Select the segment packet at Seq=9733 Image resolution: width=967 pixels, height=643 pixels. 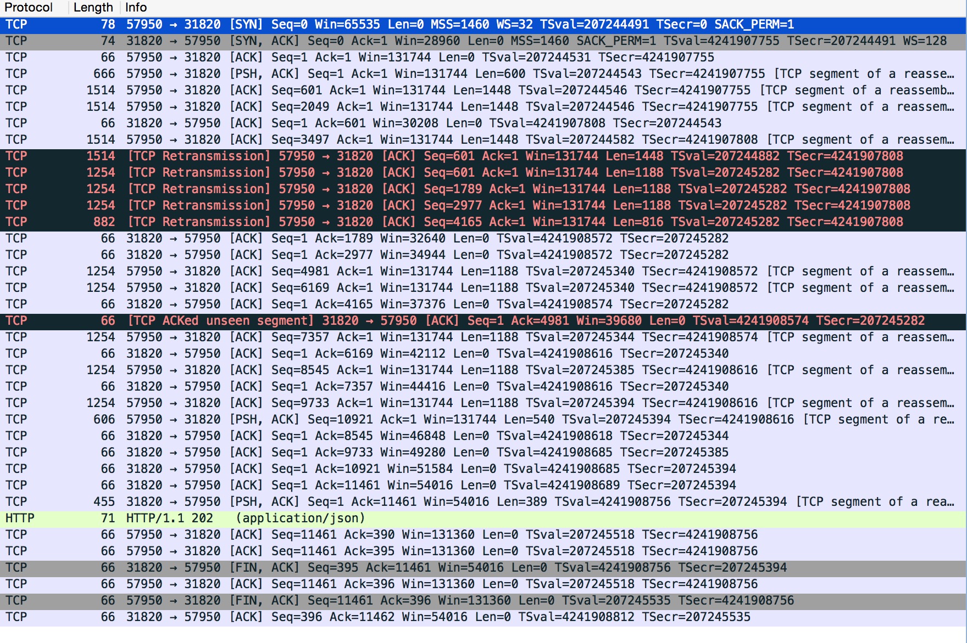click(330, 403)
